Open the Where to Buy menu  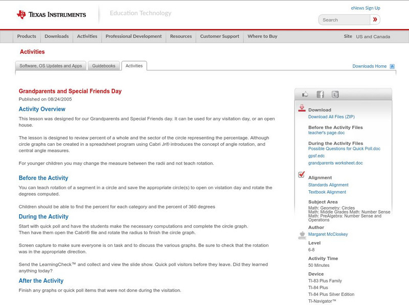(x=262, y=36)
